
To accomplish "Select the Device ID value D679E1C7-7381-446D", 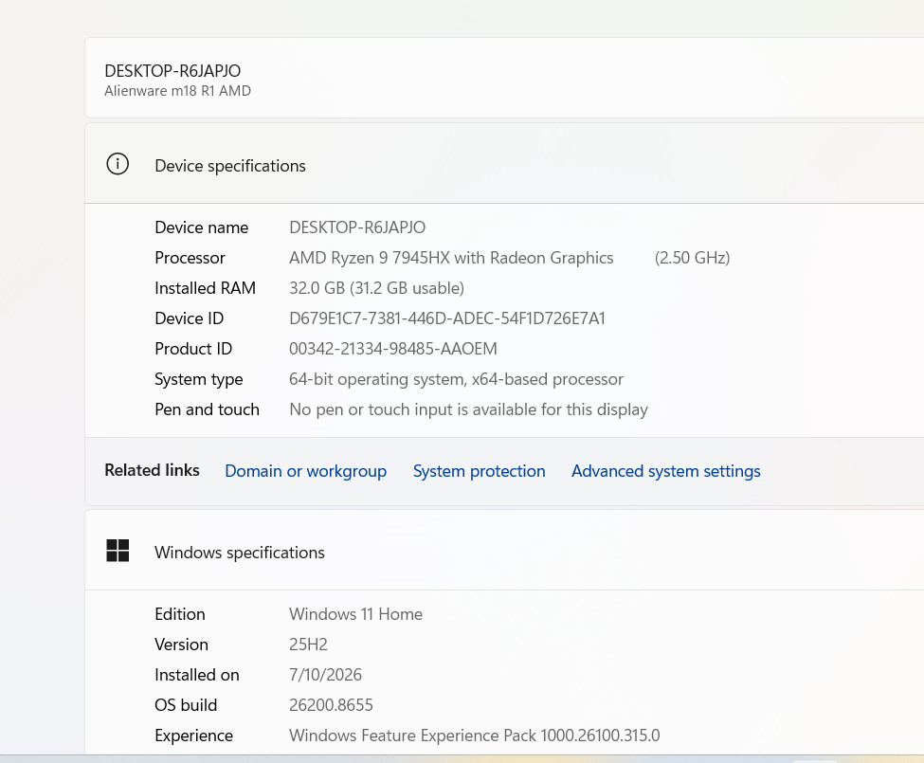I will pos(447,318).
